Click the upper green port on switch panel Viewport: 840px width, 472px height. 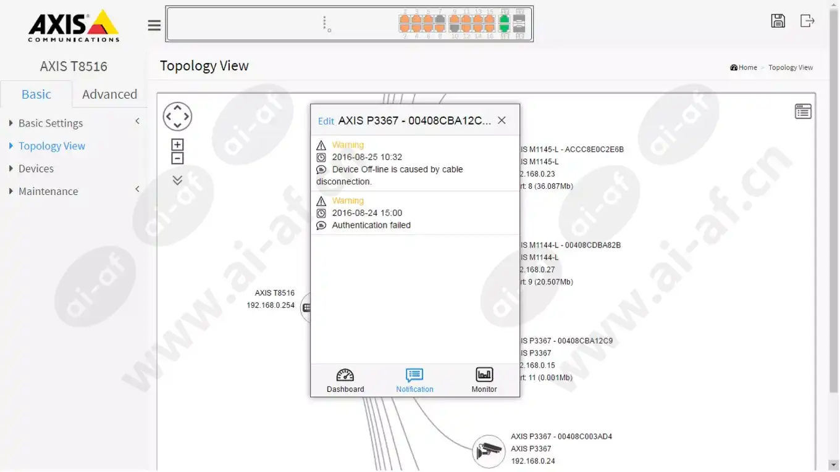[504, 20]
